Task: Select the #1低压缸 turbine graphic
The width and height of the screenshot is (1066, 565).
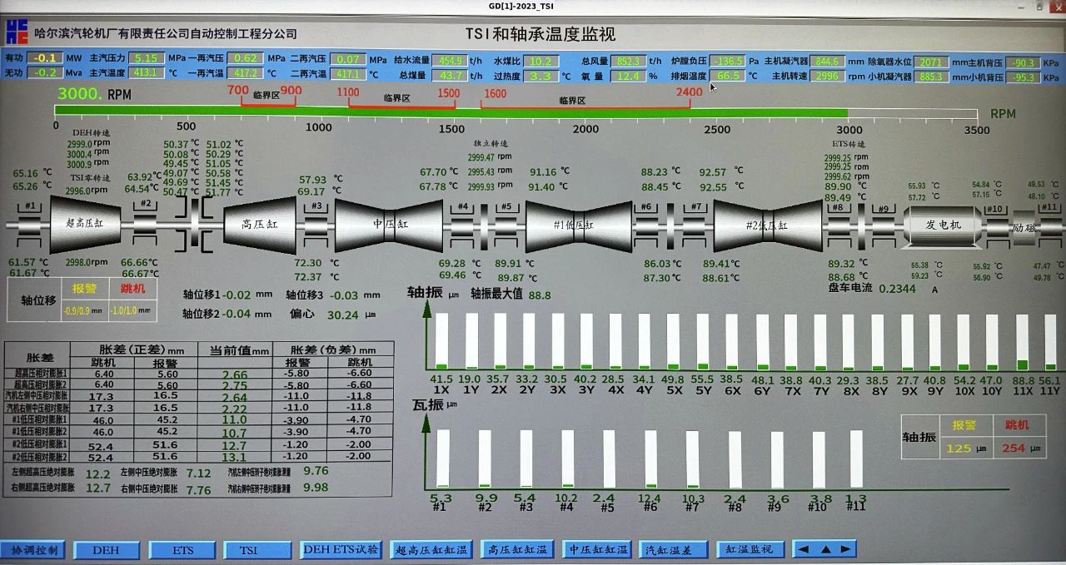Action: 574,225
